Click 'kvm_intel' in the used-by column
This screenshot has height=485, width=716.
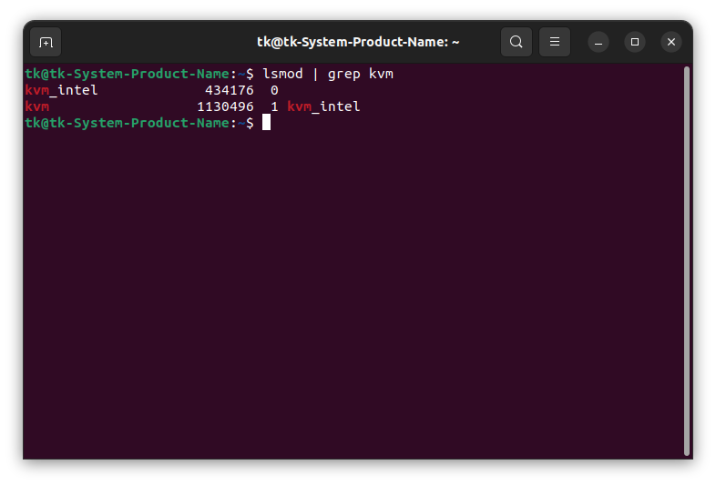click(323, 106)
